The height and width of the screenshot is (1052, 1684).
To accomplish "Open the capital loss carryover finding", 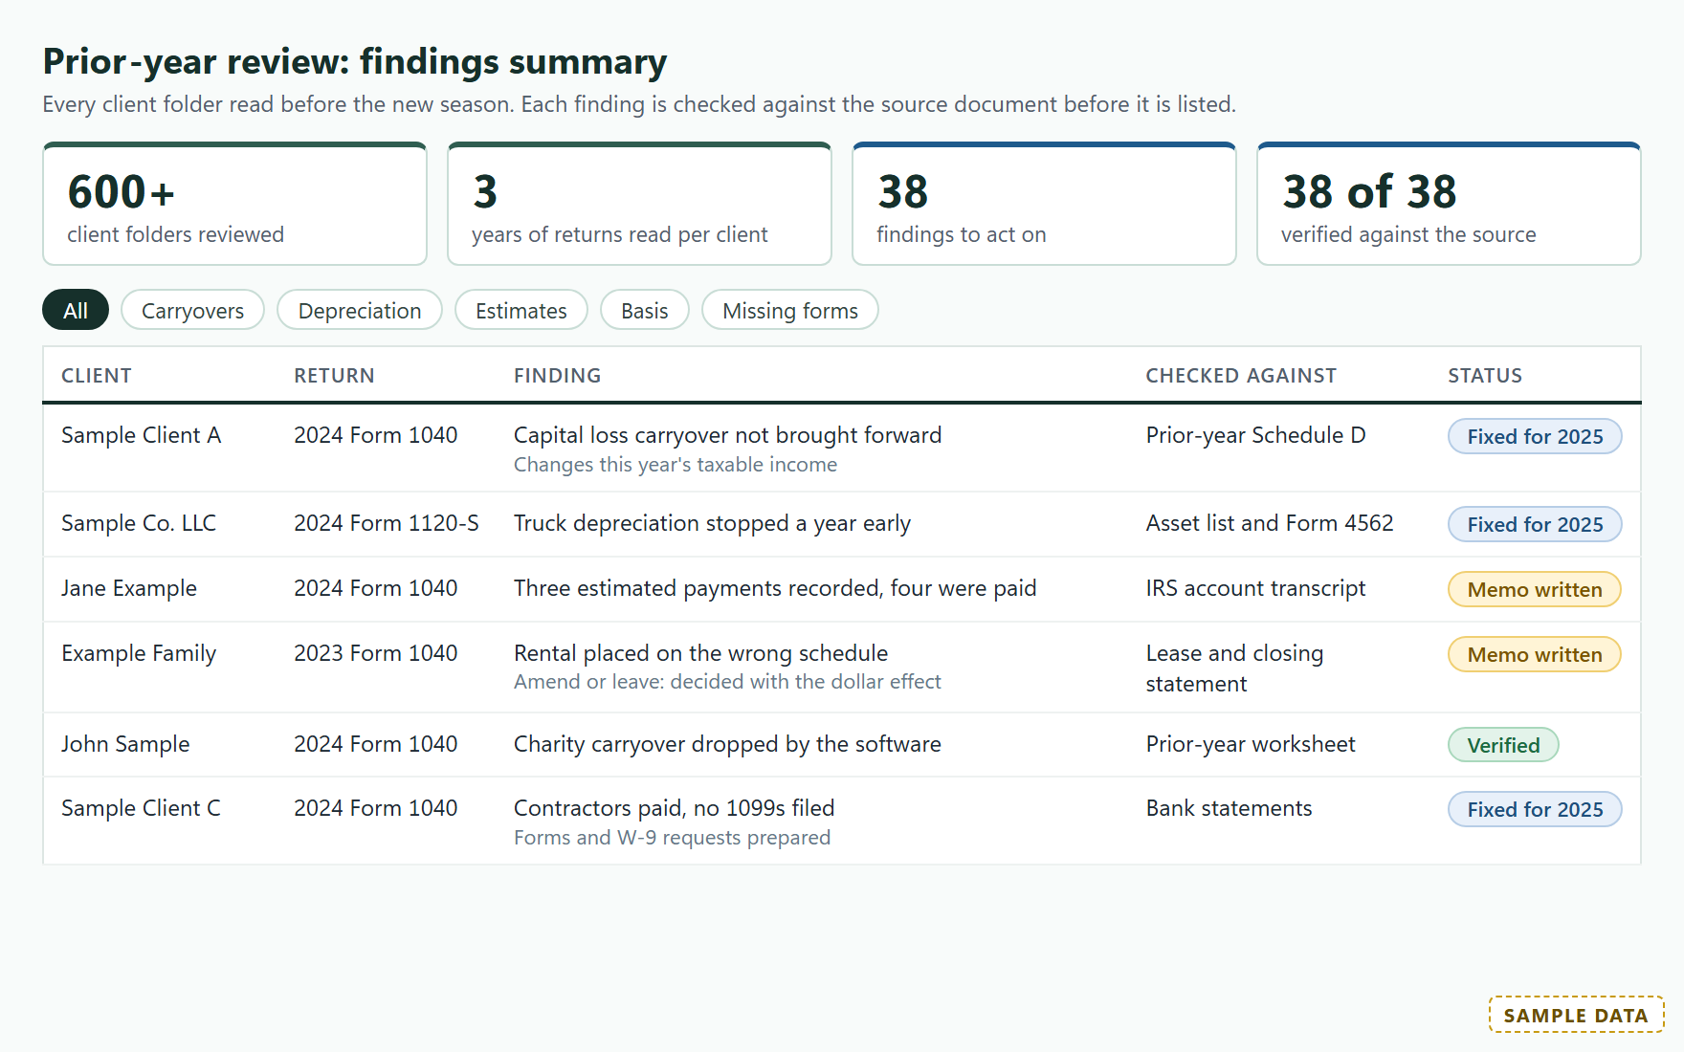I will click(x=727, y=435).
